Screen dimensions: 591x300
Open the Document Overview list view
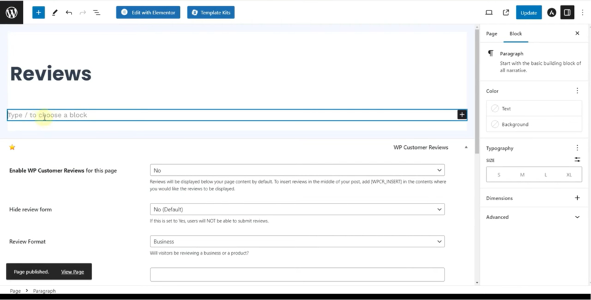97,12
